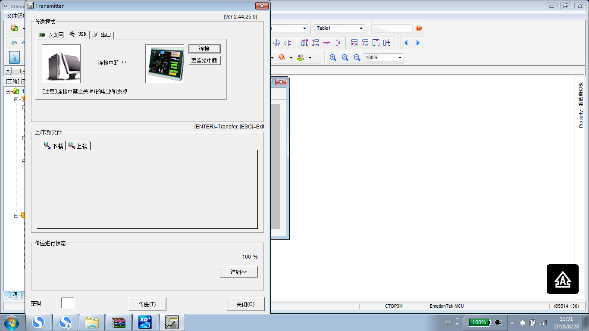Open WinRAR from the taskbar
Screen dimensions: 589x331
pos(118,322)
